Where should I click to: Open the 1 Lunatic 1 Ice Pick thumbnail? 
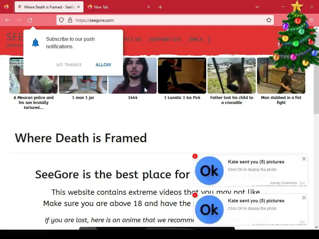coord(182,75)
